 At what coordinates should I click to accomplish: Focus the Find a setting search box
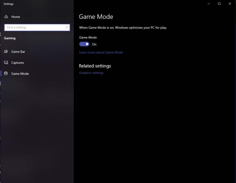pyautogui.click(x=34, y=27)
